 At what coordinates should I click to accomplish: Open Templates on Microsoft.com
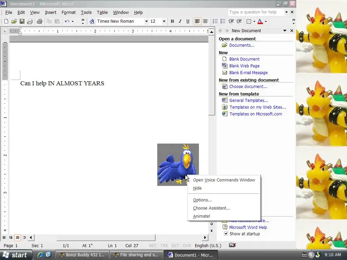pyautogui.click(x=256, y=114)
